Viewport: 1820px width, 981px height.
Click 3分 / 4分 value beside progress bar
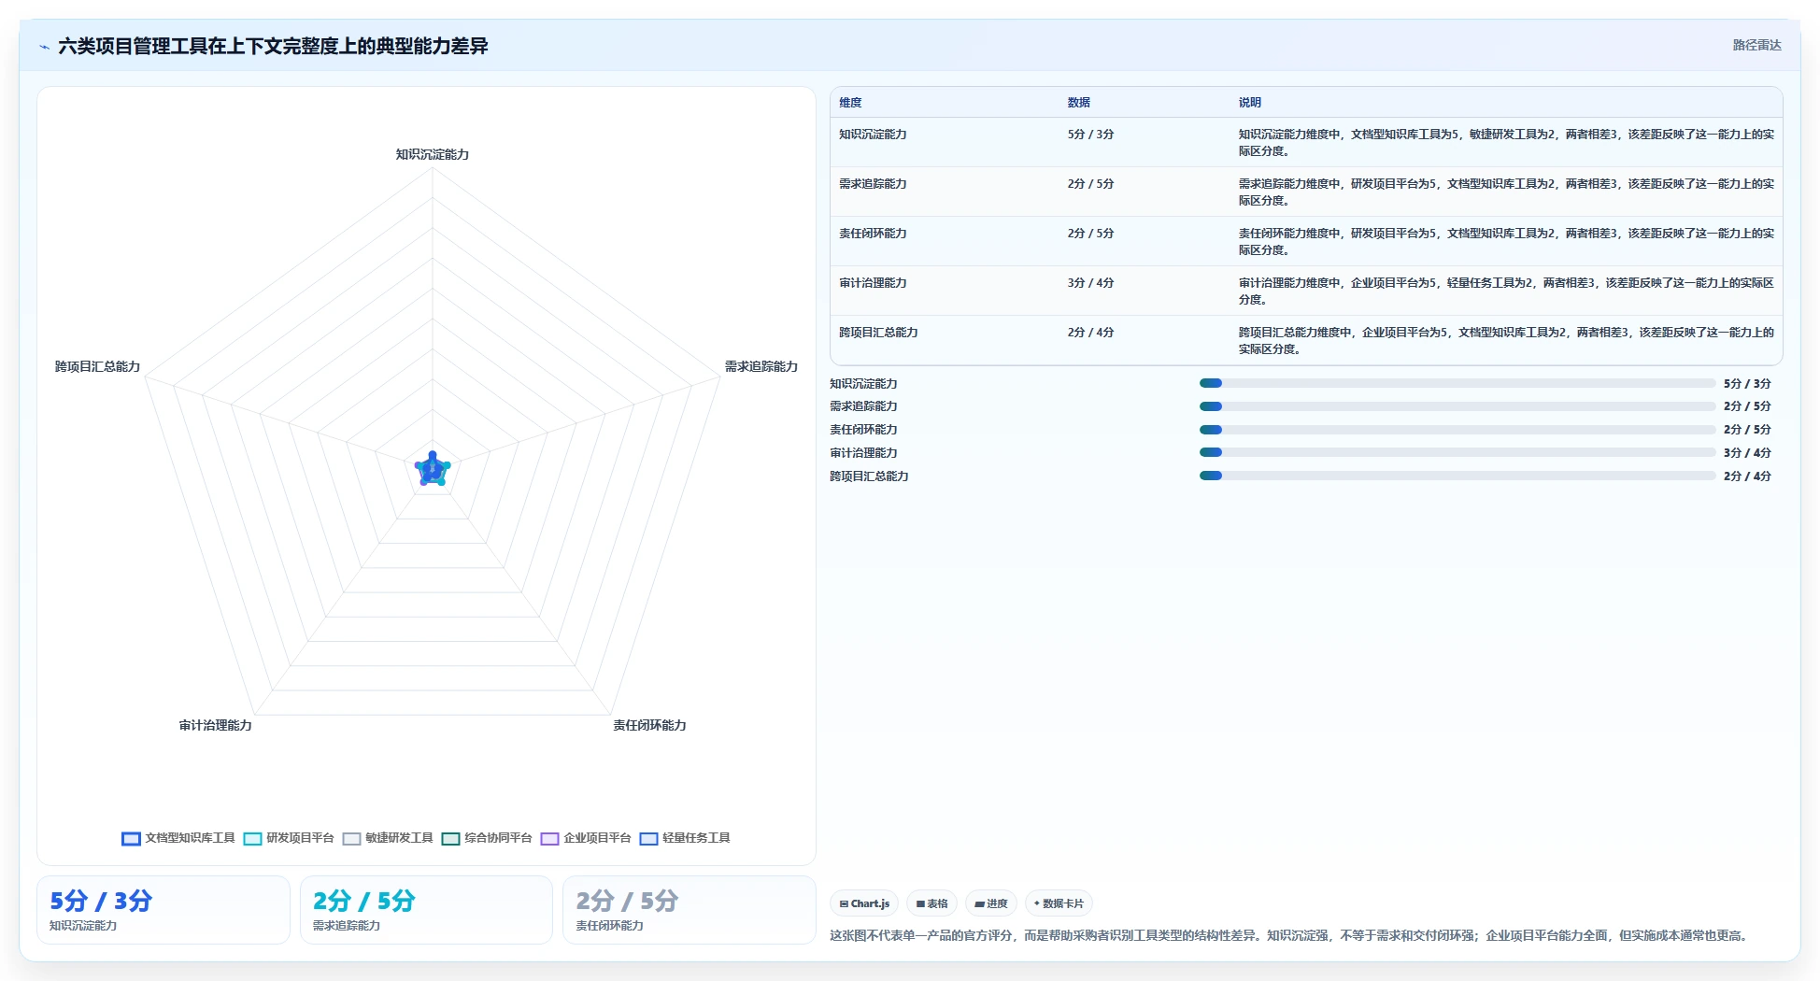[1747, 453]
